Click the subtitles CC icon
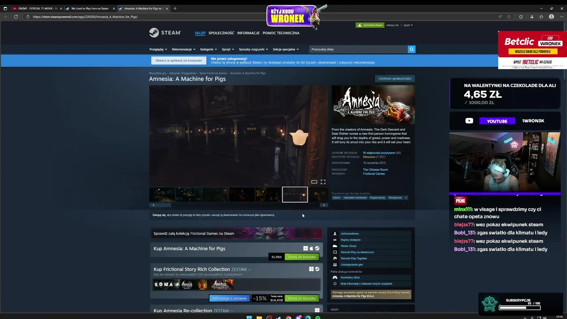Screen dimensions: 567x319 [335, 240]
